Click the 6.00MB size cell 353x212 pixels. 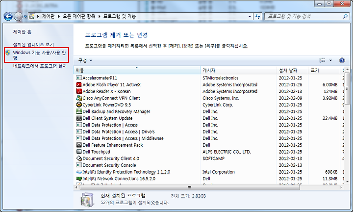[330, 84]
